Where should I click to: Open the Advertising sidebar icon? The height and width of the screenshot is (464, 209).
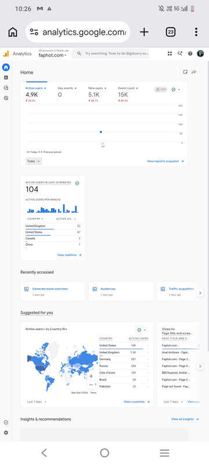[6, 98]
